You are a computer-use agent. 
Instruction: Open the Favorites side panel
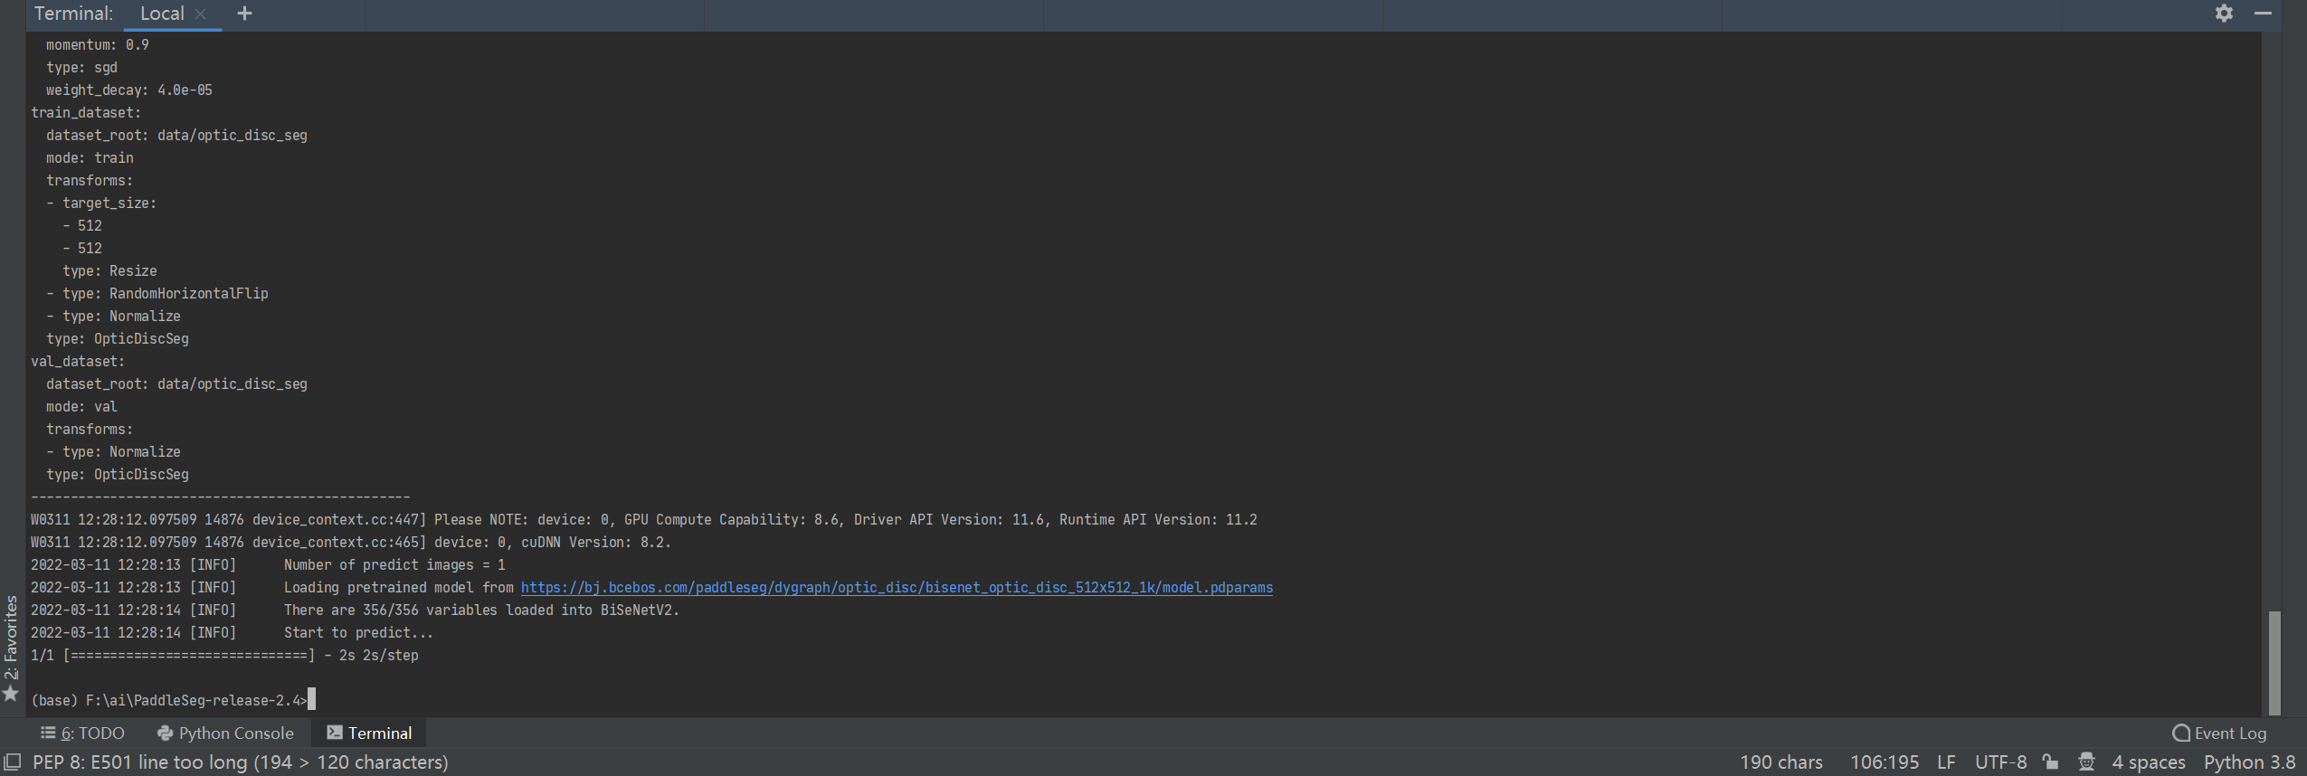[11, 637]
